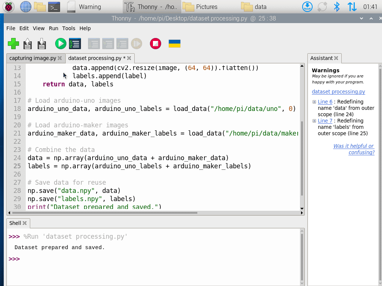Click the green New file plus icon
This screenshot has width=382, height=286.
13,44
